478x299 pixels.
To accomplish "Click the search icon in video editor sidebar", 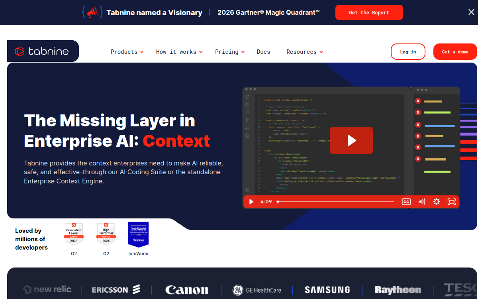I will pyautogui.click(x=247, y=112).
